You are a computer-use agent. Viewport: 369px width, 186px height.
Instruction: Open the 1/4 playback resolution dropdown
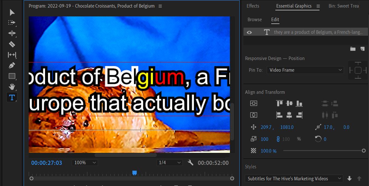pyautogui.click(x=169, y=163)
